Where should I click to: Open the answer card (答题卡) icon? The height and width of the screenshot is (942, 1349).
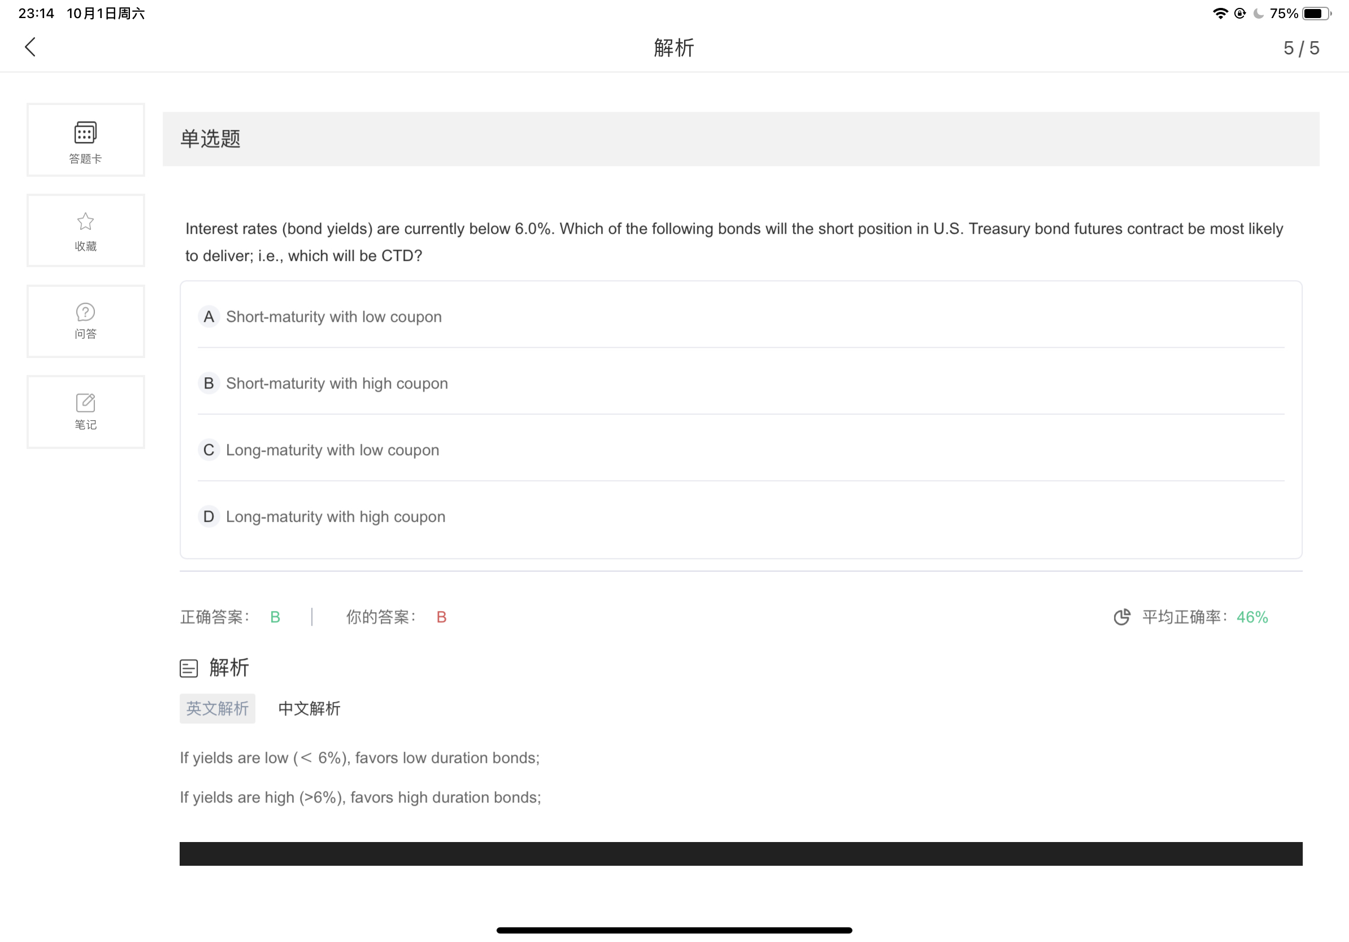(86, 133)
